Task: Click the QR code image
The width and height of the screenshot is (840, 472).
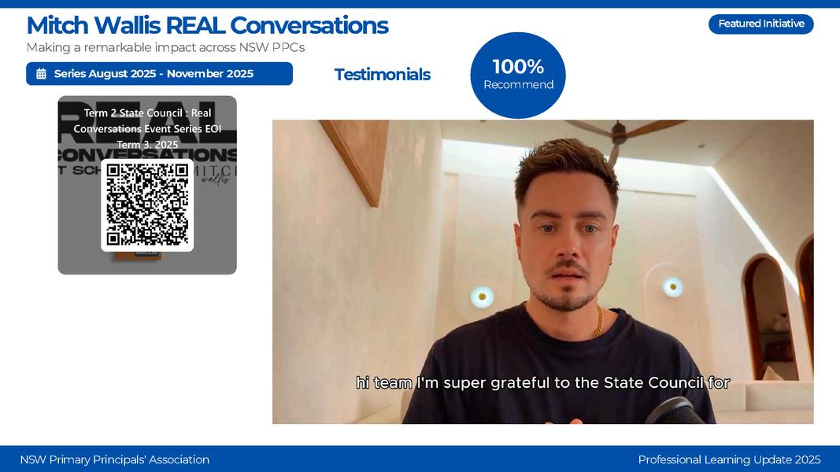Action: point(147,205)
